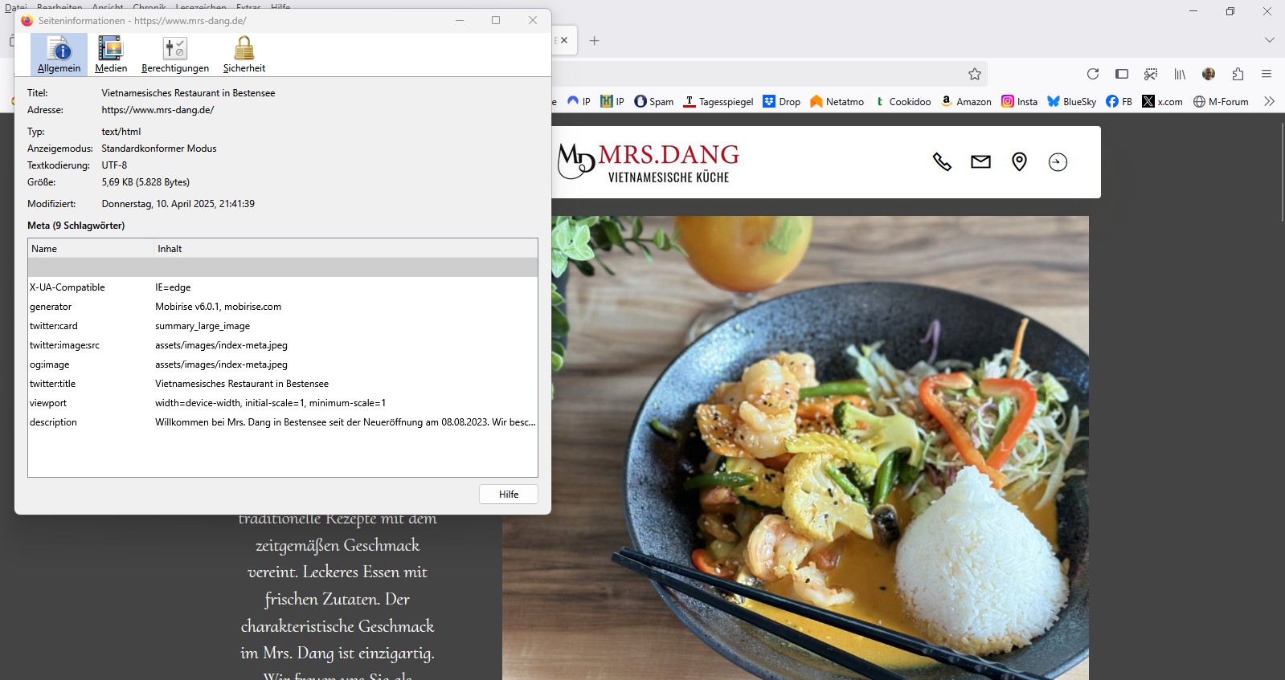Screen dimensions: 1285x680
Task: Click the Mrs. Dang logo on the website
Action: 648,161
